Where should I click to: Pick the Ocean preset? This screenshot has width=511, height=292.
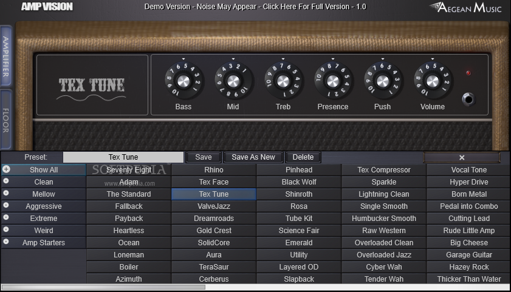click(129, 243)
